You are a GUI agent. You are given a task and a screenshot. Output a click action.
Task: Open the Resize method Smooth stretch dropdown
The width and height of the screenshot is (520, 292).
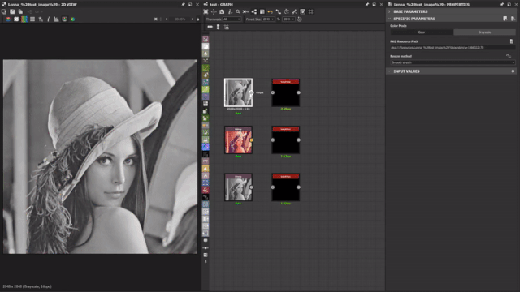tap(453, 62)
